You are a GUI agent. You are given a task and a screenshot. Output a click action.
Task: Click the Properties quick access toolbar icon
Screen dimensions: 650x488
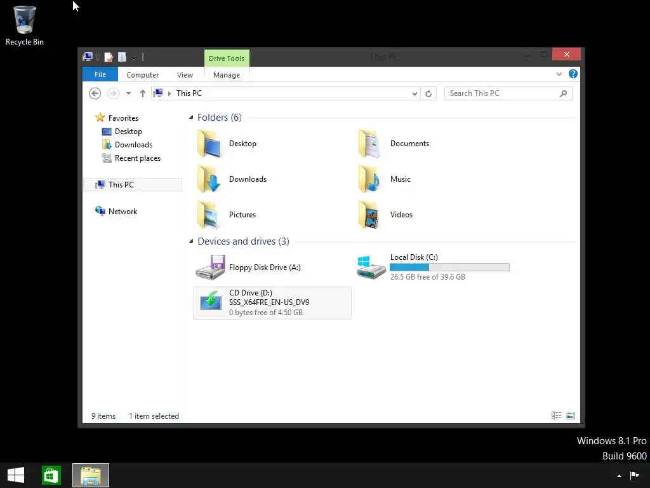click(x=108, y=57)
